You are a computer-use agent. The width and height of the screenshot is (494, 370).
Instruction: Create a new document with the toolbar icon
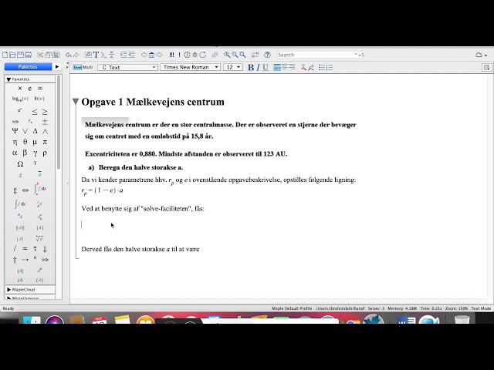click(5, 55)
